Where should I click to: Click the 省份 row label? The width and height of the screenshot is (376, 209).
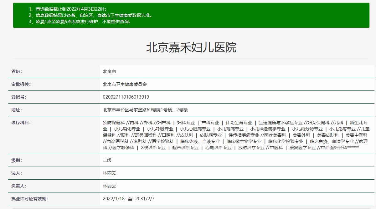[17, 71]
